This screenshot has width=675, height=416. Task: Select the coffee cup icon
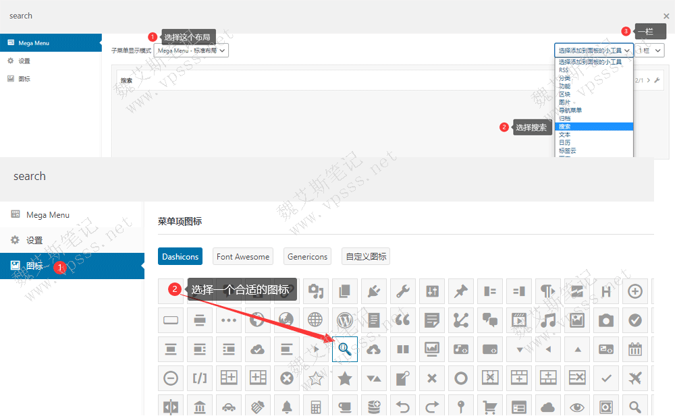[x=345, y=407]
